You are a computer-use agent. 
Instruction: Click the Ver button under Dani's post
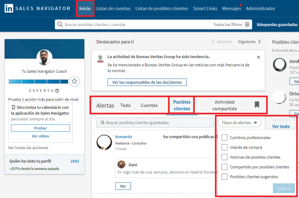123,186
